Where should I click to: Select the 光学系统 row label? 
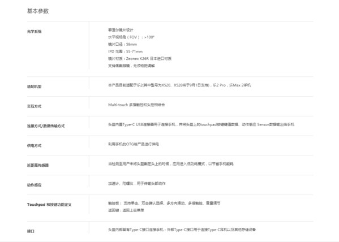pyautogui.click(x=34, y=31)
